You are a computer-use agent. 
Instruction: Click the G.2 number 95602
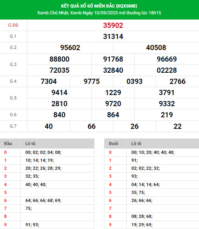coord(70,48)
